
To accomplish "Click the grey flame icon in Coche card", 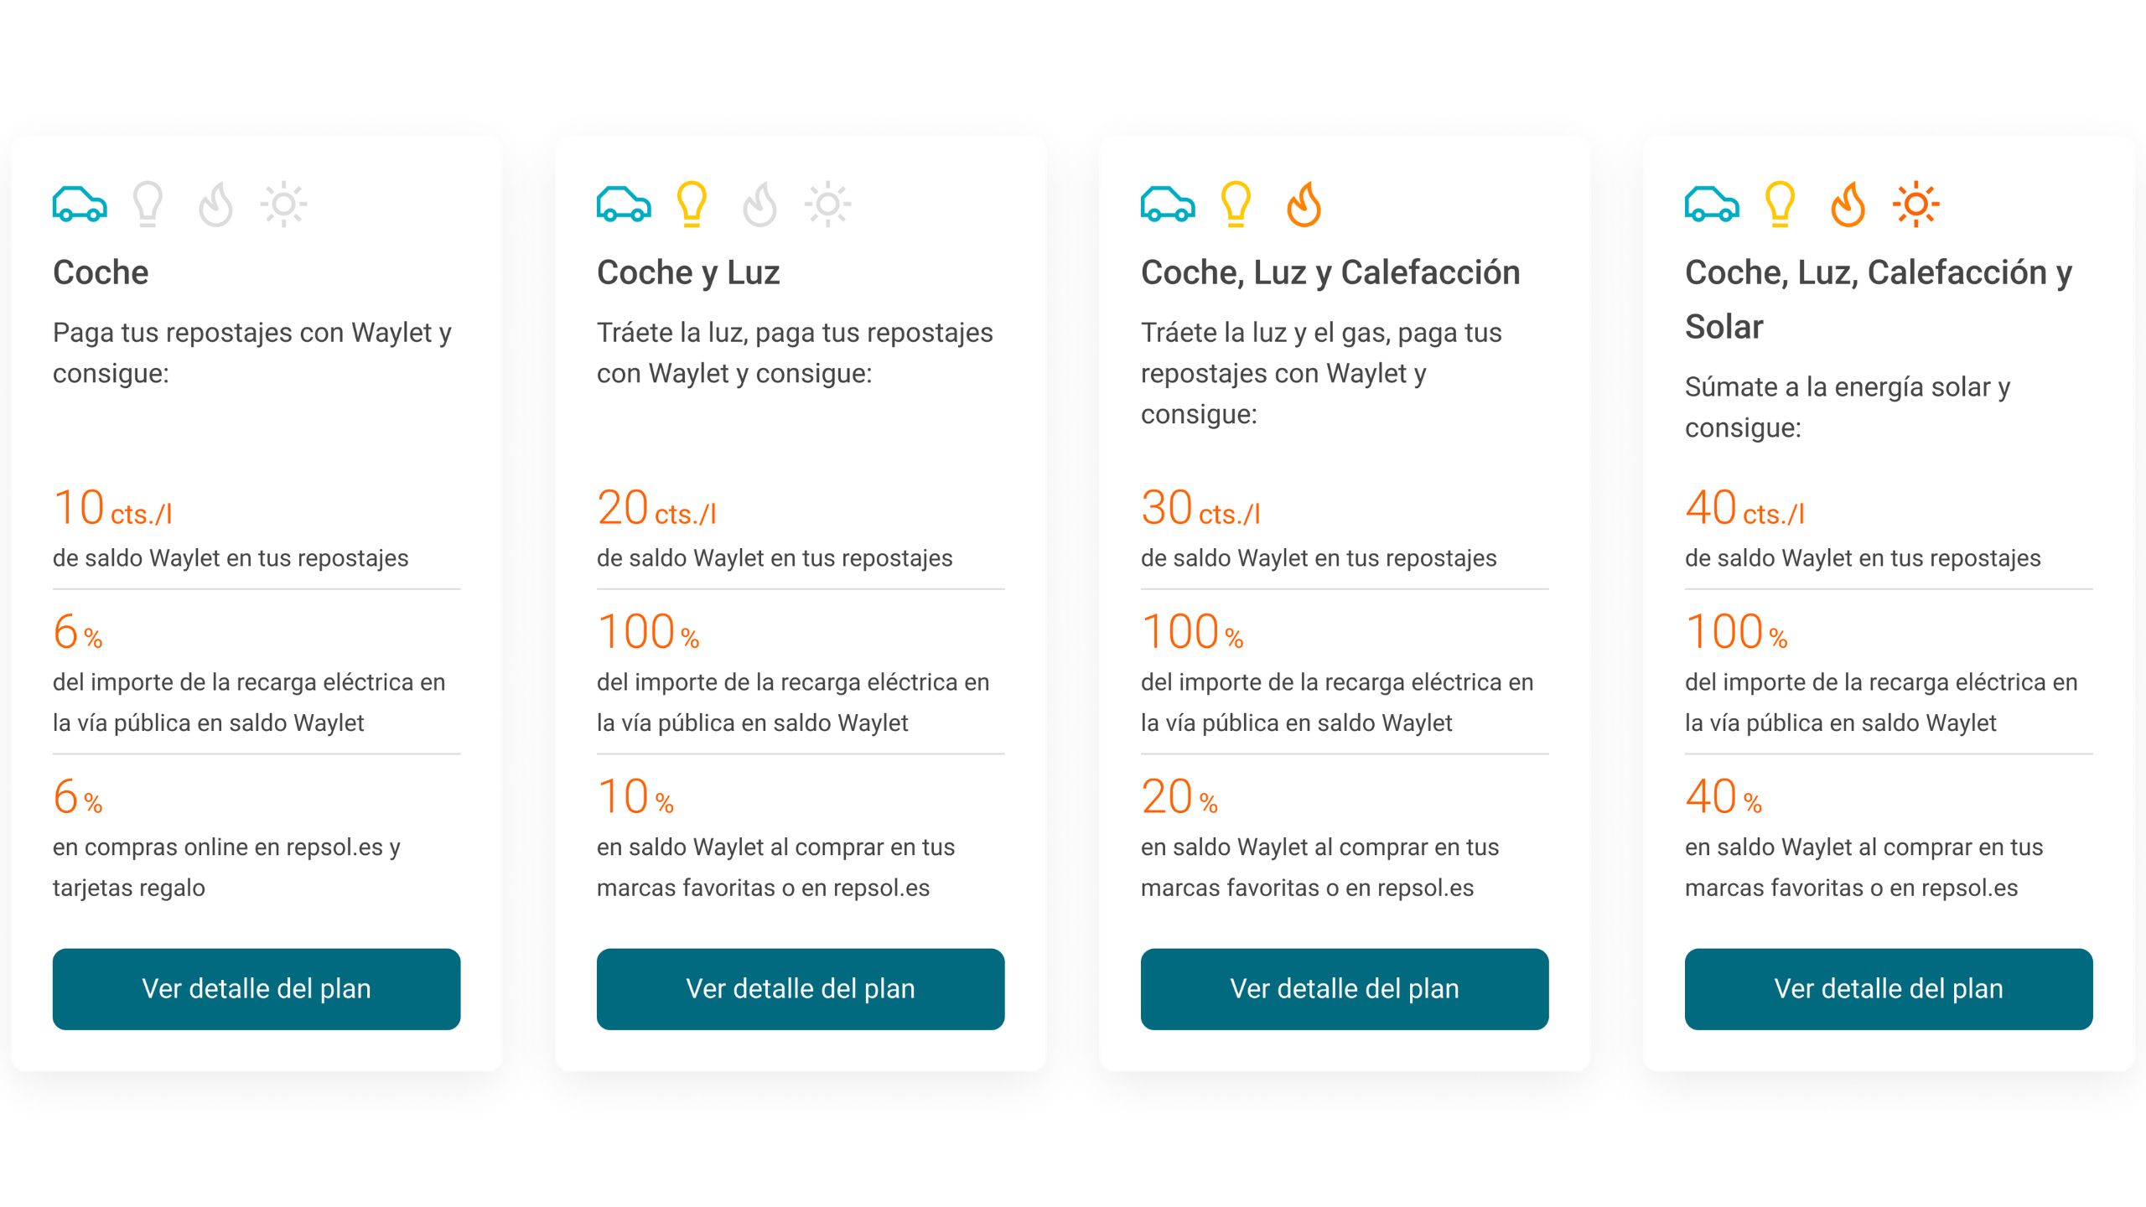I will (215, 204).
